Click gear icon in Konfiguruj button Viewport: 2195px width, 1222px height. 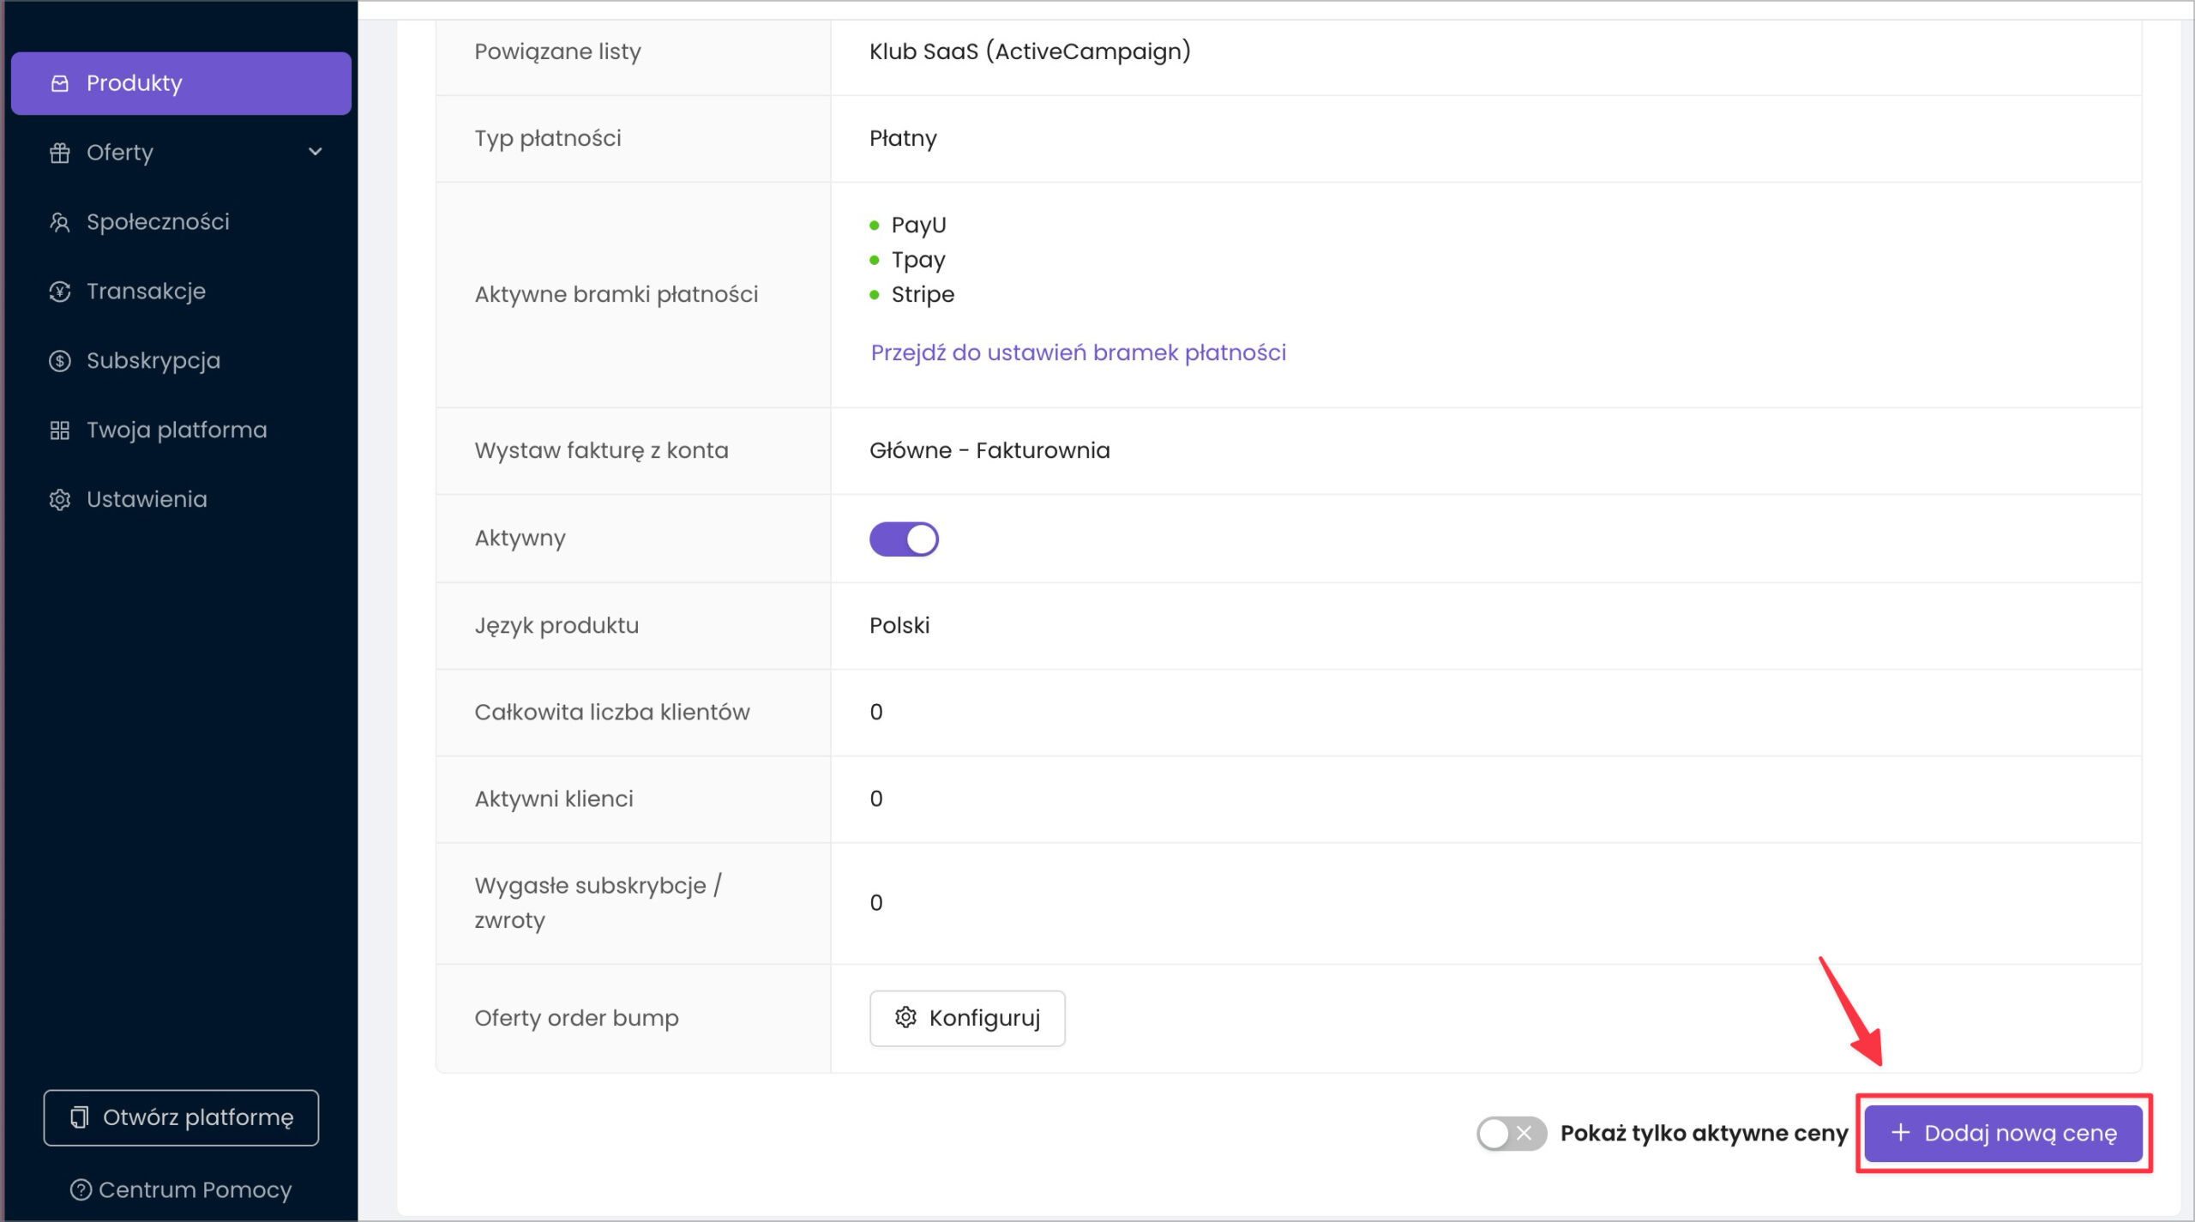click(x=905, y=1018)
